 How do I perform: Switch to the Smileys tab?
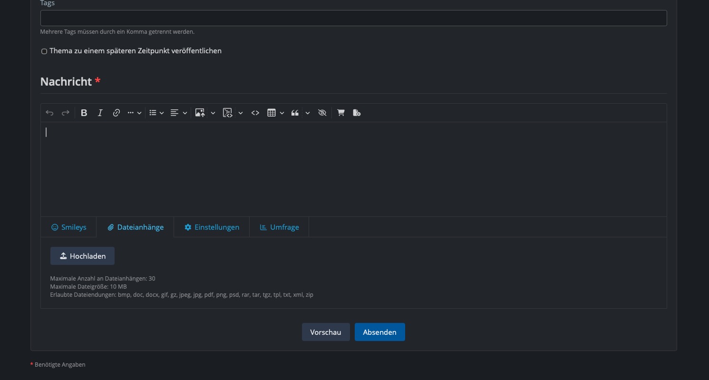pos(69,227)
